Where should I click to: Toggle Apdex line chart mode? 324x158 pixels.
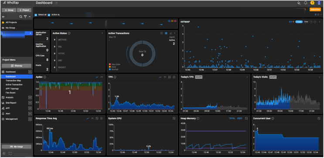[97, 77]
